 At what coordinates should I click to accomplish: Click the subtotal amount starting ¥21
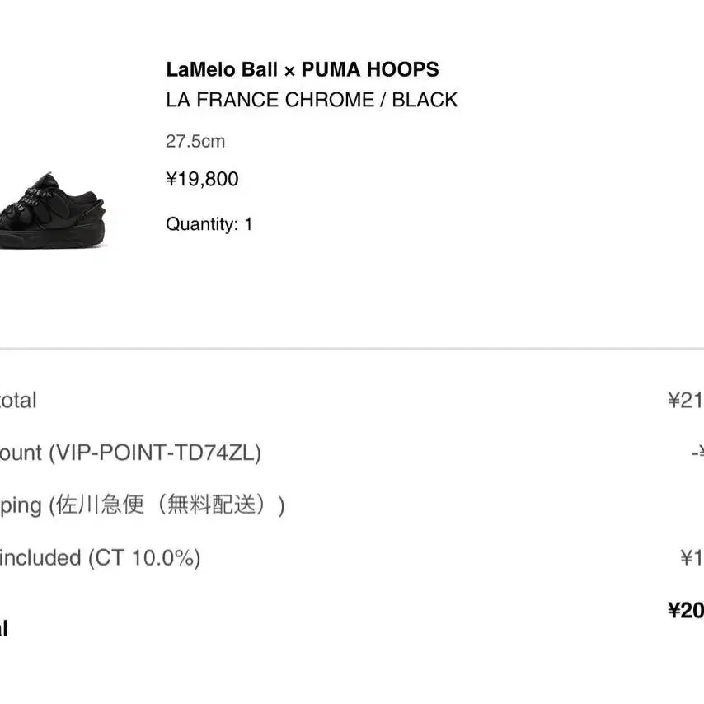[686, 400]
